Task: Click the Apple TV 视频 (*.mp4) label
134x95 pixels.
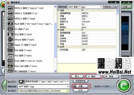Action: [x=26, y=45]
